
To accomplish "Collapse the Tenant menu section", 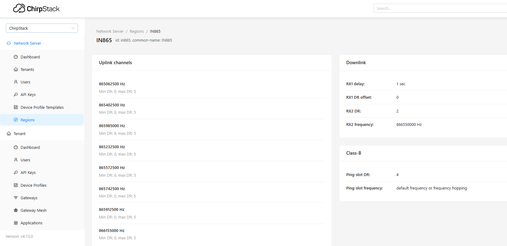I will [x=20, y=134].
